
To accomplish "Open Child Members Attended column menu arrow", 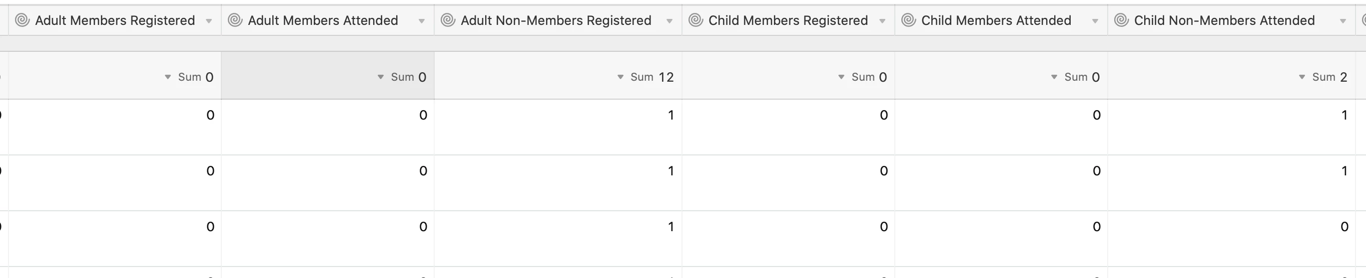I will (x=1095, y=21).
